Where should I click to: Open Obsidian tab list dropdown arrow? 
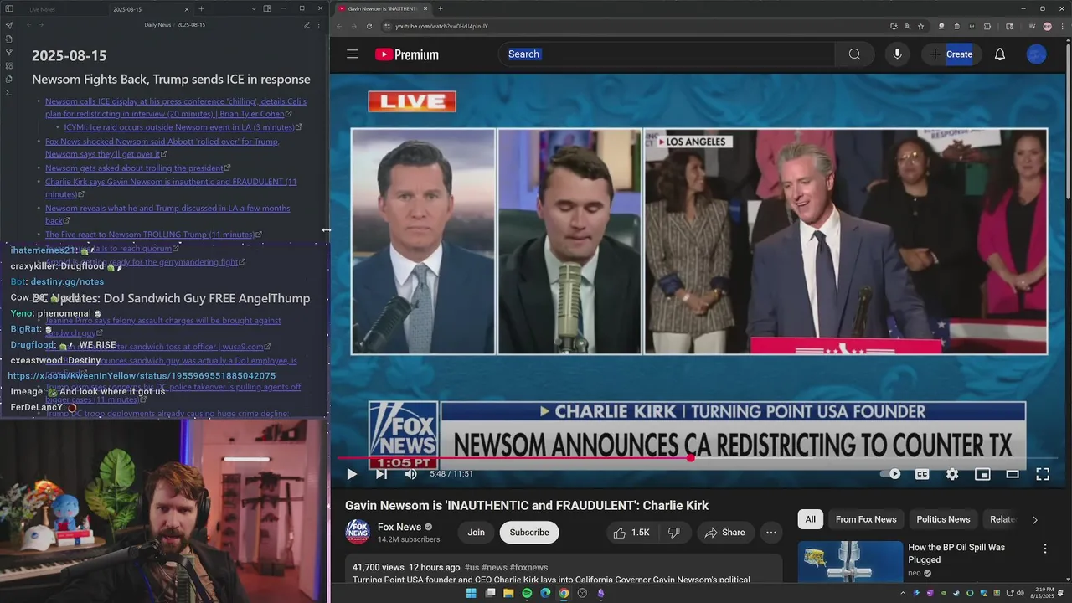coord(254,8)
